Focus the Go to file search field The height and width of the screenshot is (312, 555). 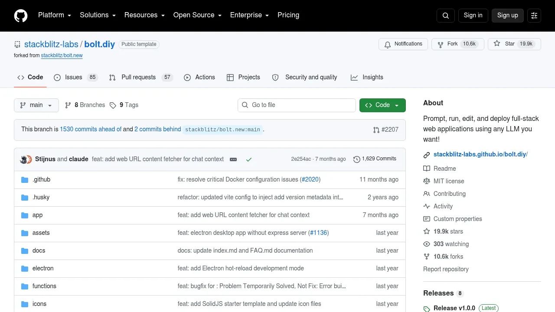tap(297, 105)
